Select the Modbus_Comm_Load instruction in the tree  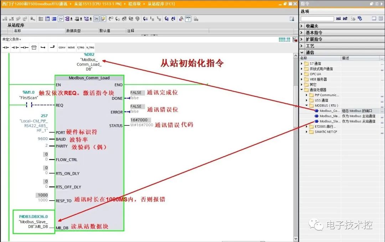(x=330, y=111)
